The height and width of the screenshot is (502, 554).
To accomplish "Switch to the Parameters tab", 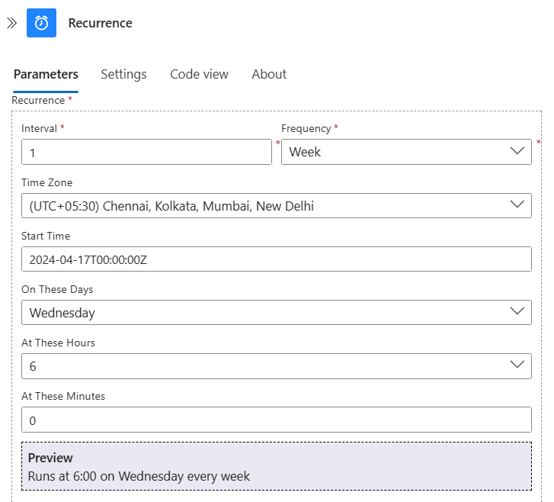I will 46,74.
